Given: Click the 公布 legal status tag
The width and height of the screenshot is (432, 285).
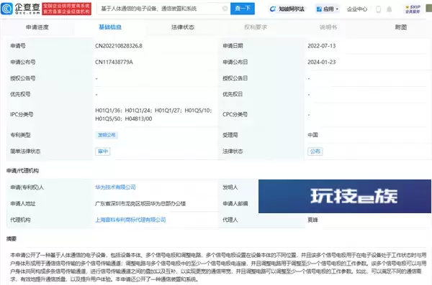Looking at the screenshot, I should pos(315,151).
